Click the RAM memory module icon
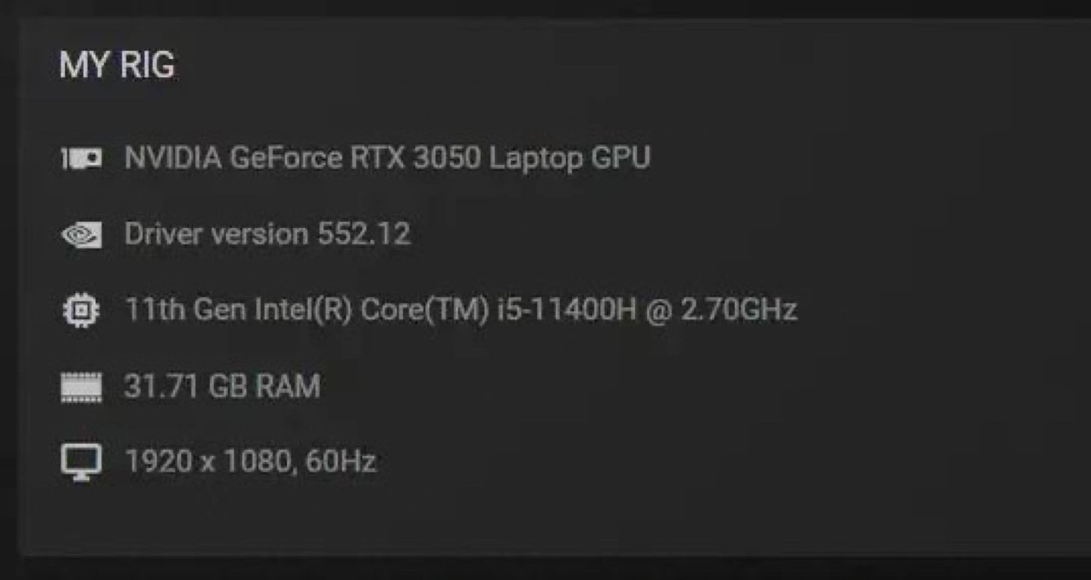This screenshot has width=1091, height=580. click(x=81, y=387)
